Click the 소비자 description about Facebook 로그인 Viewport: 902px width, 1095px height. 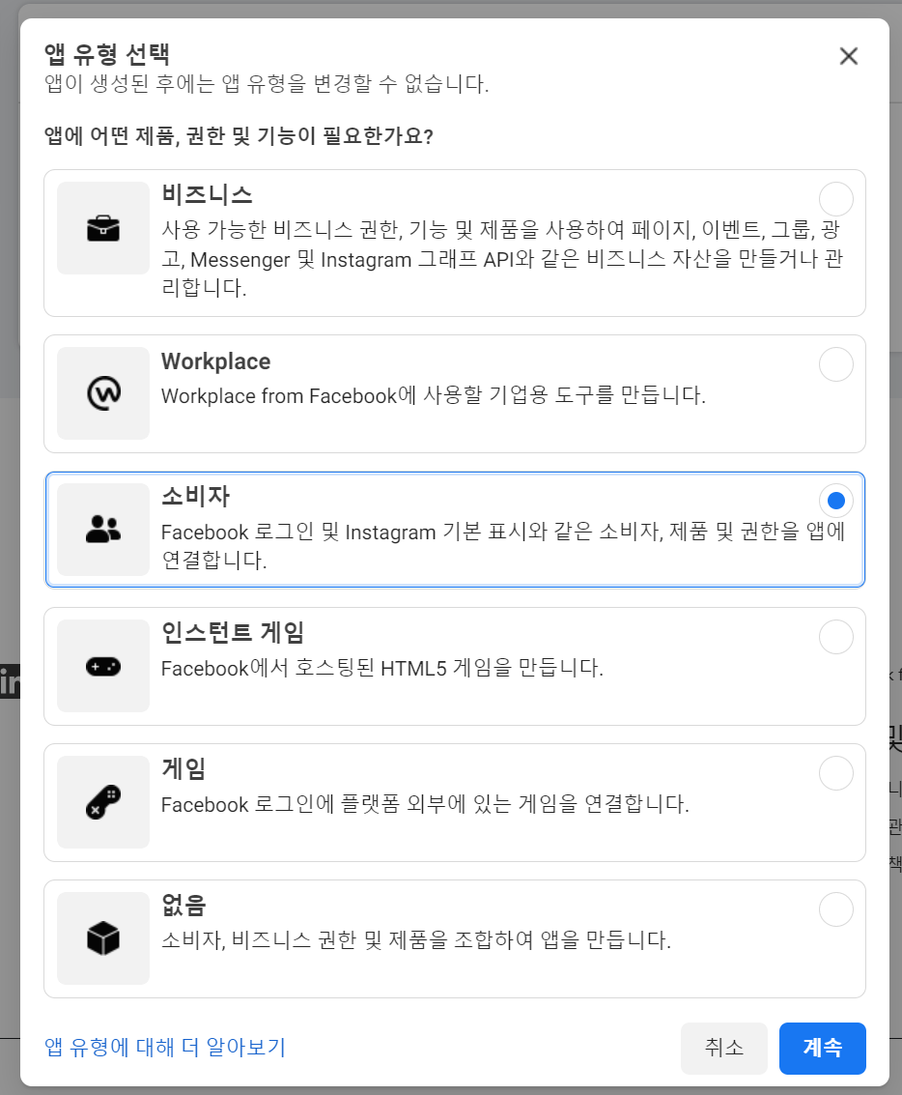click(x=503, y=545)
